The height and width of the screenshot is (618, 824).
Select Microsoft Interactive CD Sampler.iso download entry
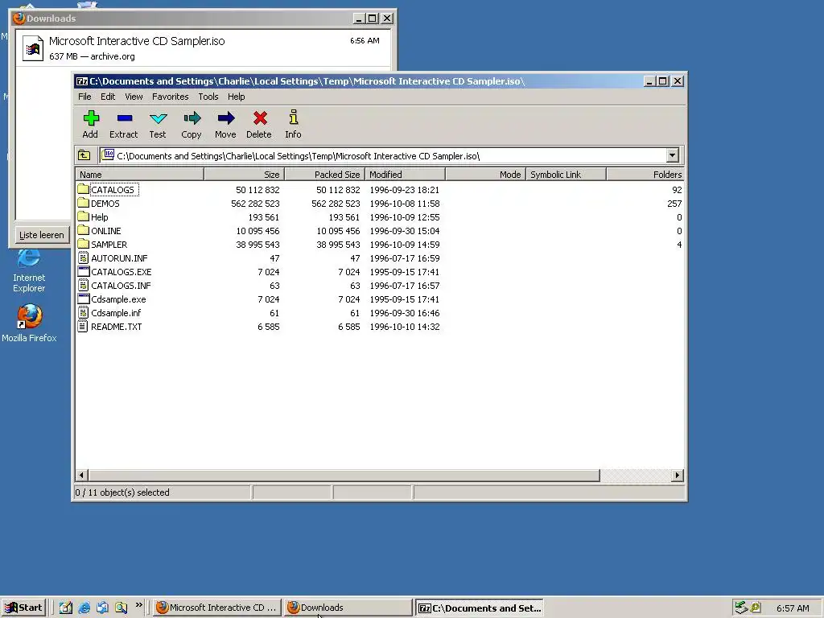tap(204, 47)
